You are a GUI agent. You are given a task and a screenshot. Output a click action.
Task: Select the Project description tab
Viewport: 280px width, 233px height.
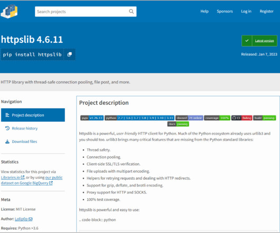click(33, 115)
